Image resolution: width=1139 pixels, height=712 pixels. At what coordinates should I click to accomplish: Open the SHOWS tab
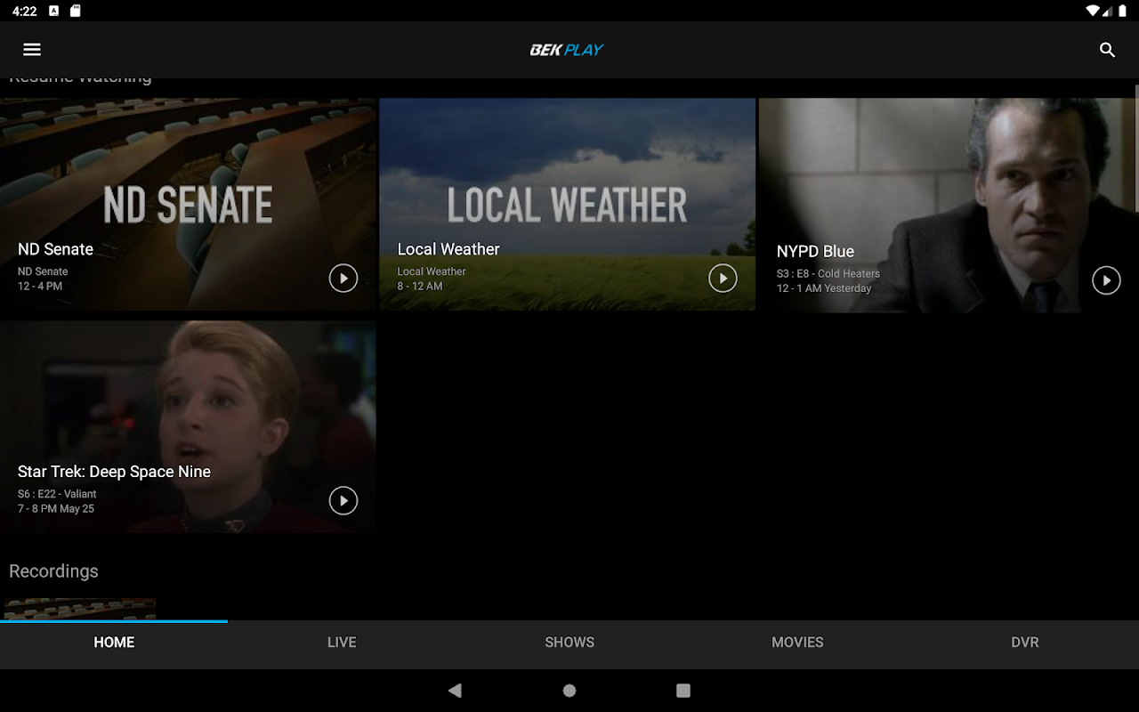click(569, 643)
